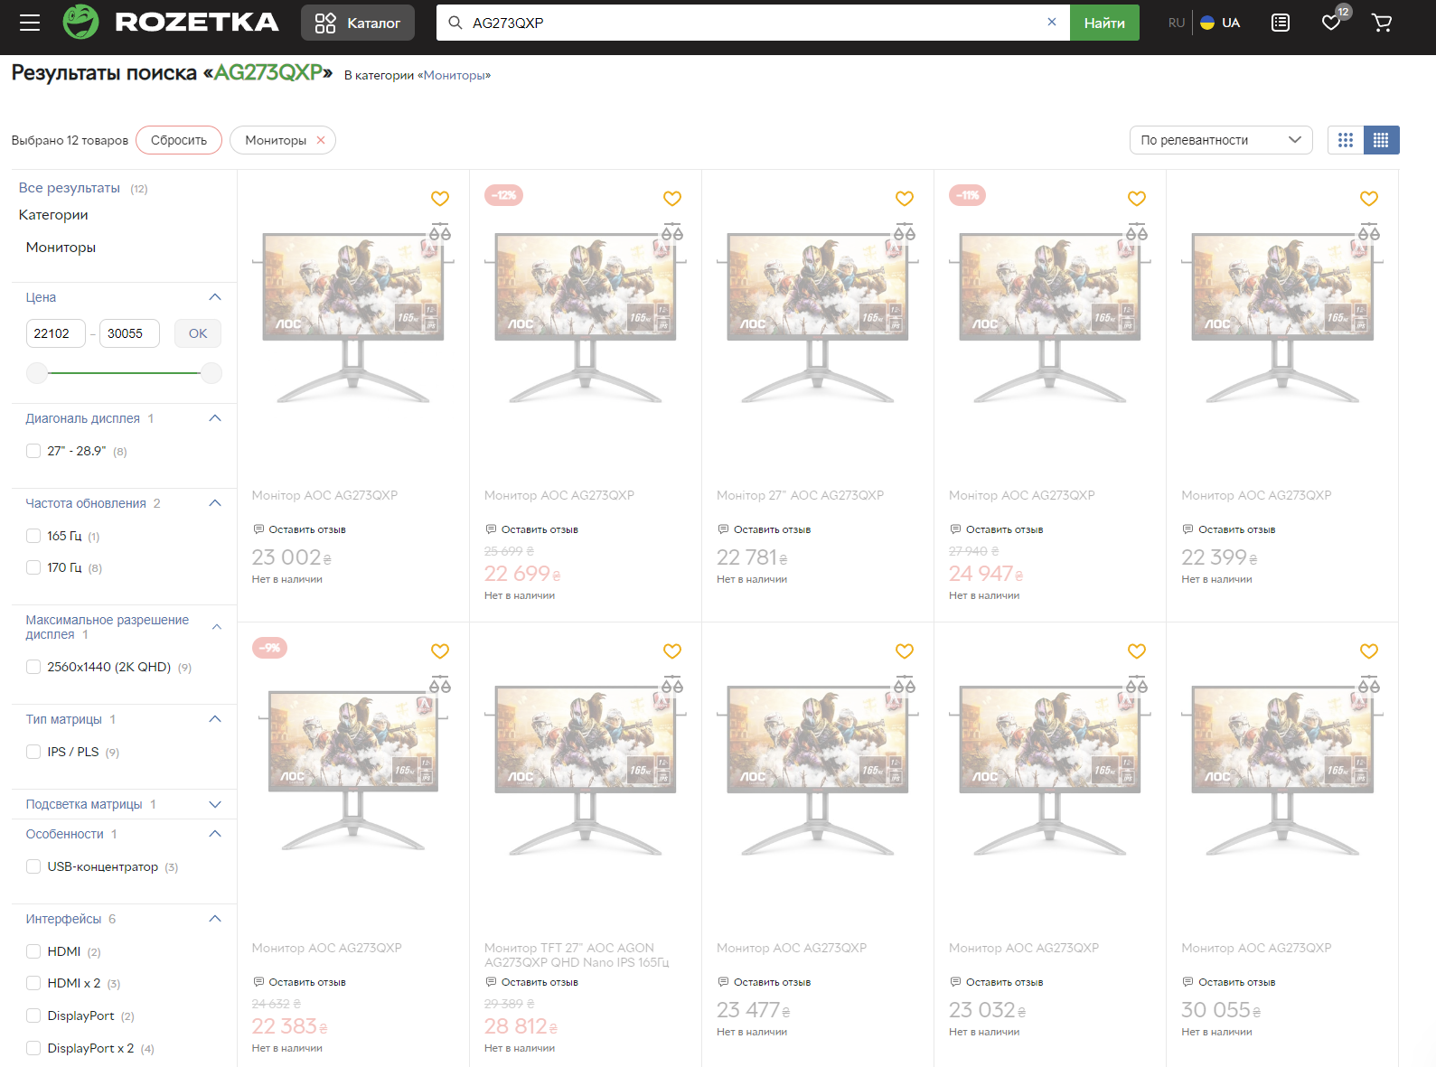Image resolution: width=1436 pixels, height=1067 pixels.
Task: Add 28 812₴ monitor to wishlist
Action: click(x=672, y=651)
